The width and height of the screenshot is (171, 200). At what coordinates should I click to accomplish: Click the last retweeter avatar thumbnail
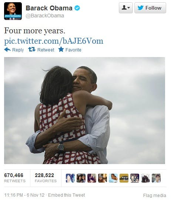click(x=156, y=178)
